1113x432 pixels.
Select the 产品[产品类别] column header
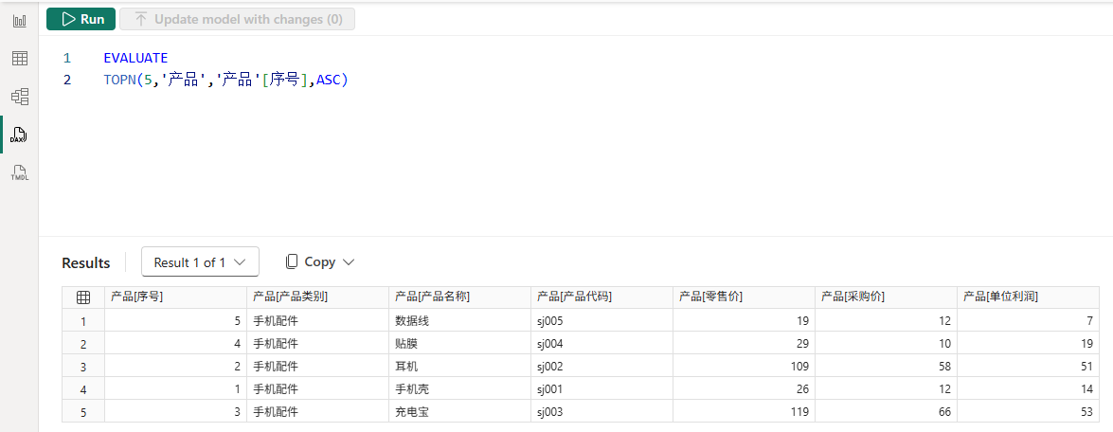[317, 297]
